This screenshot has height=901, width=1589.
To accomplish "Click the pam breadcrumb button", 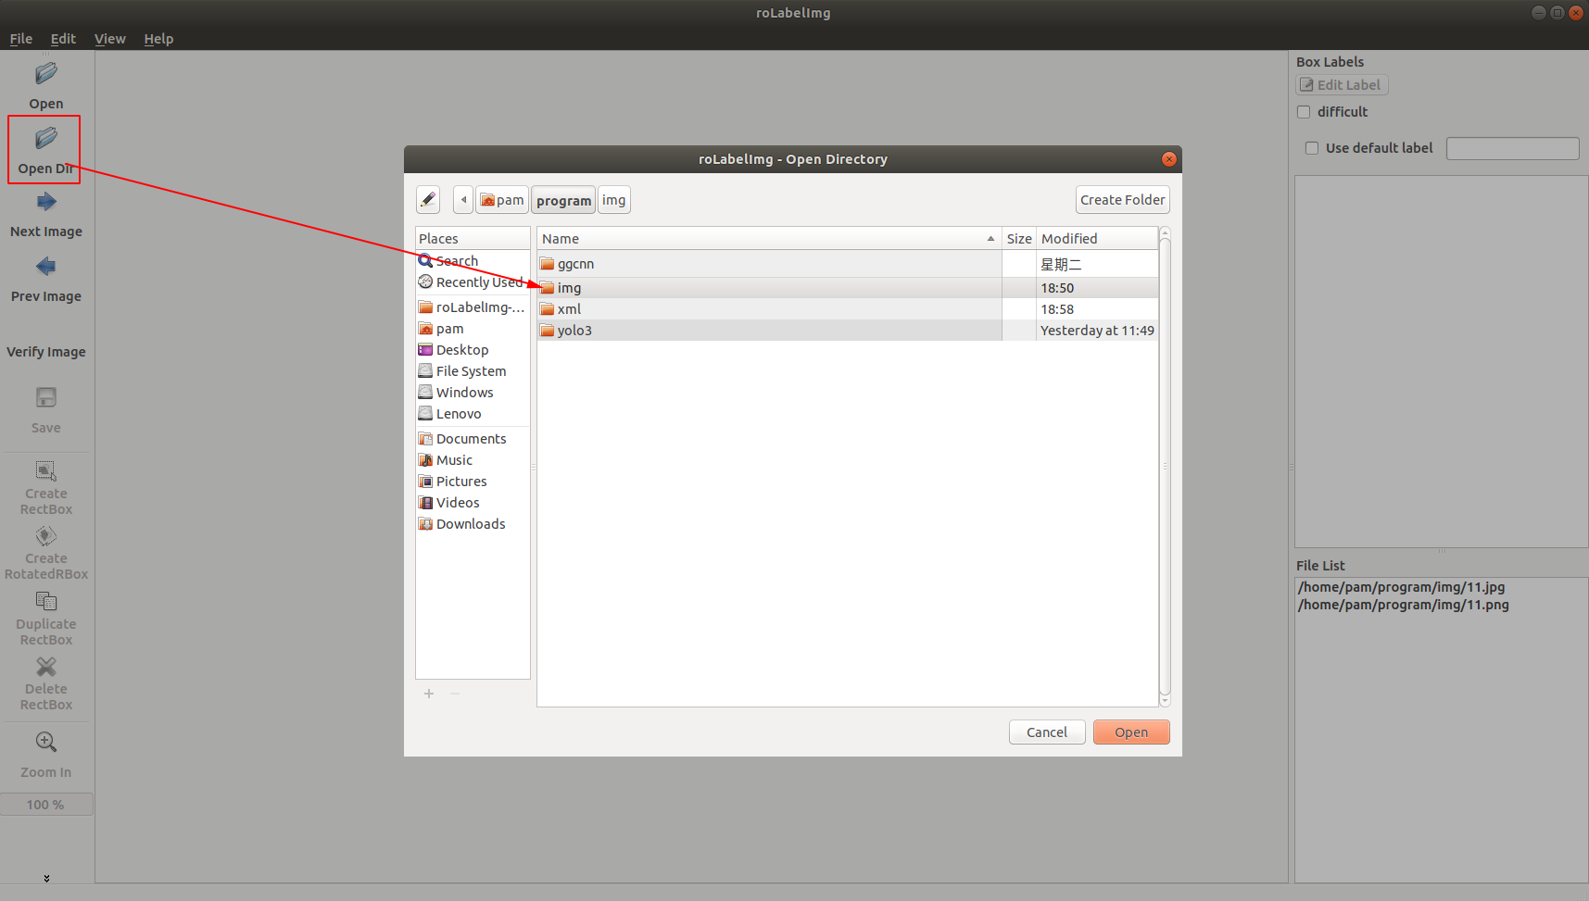I will coord(502,200).
